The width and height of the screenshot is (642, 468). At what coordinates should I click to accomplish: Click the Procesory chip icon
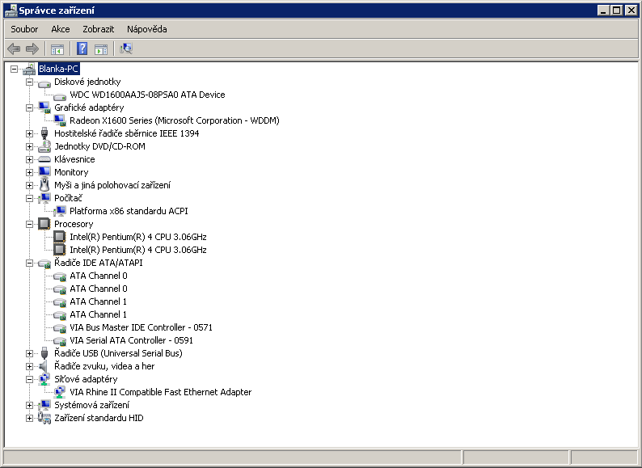coord(44,224)
